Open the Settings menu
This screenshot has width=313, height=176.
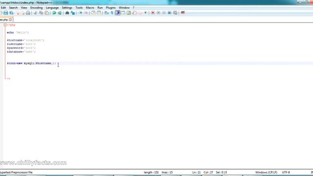(67, 8)
